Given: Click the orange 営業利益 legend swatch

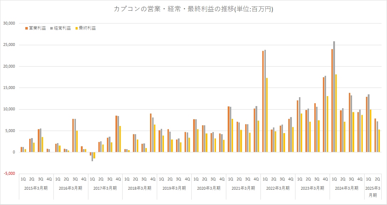Looking at the screenshot, I should pos(27,28).
